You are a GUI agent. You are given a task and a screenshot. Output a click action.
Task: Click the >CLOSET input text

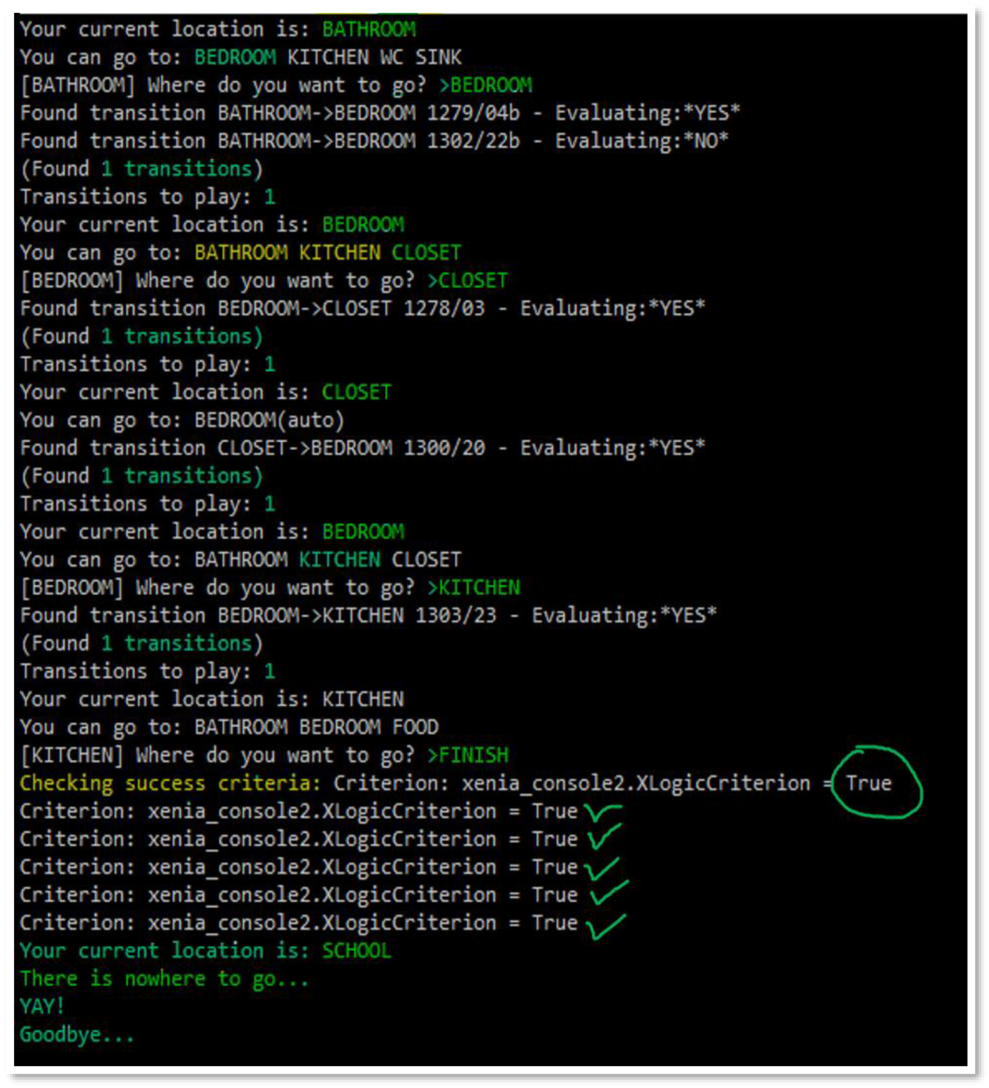468,280
